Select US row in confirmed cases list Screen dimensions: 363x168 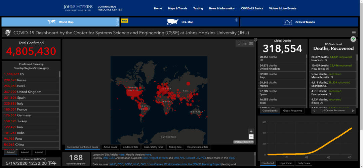(x=31, y=74)
